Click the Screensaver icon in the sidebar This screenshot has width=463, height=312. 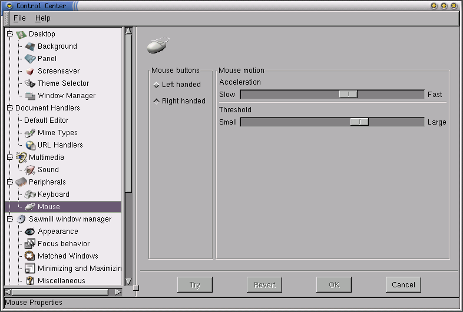(x=30, y=71)
